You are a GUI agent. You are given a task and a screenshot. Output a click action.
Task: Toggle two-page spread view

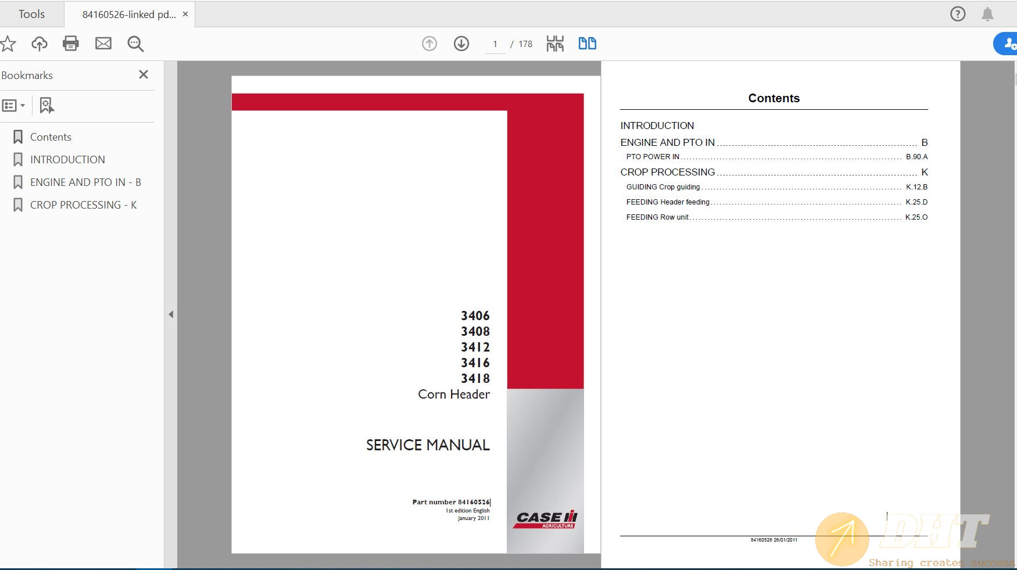pyautogui.click(x=587, y=43)
